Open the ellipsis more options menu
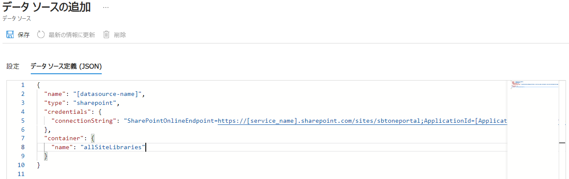Image resolution: width=569 pixels, height=179 pixels. tap(106, 8)
